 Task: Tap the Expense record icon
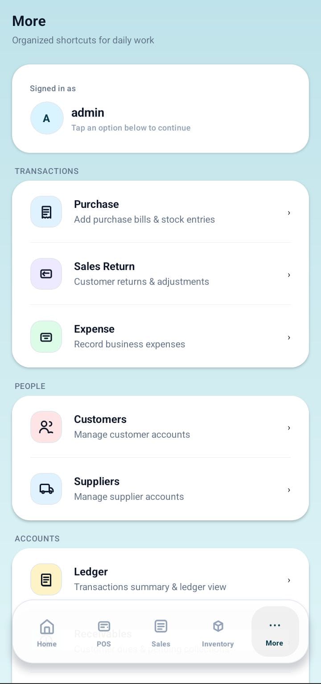pyautogui.click(x=46, y=337)
